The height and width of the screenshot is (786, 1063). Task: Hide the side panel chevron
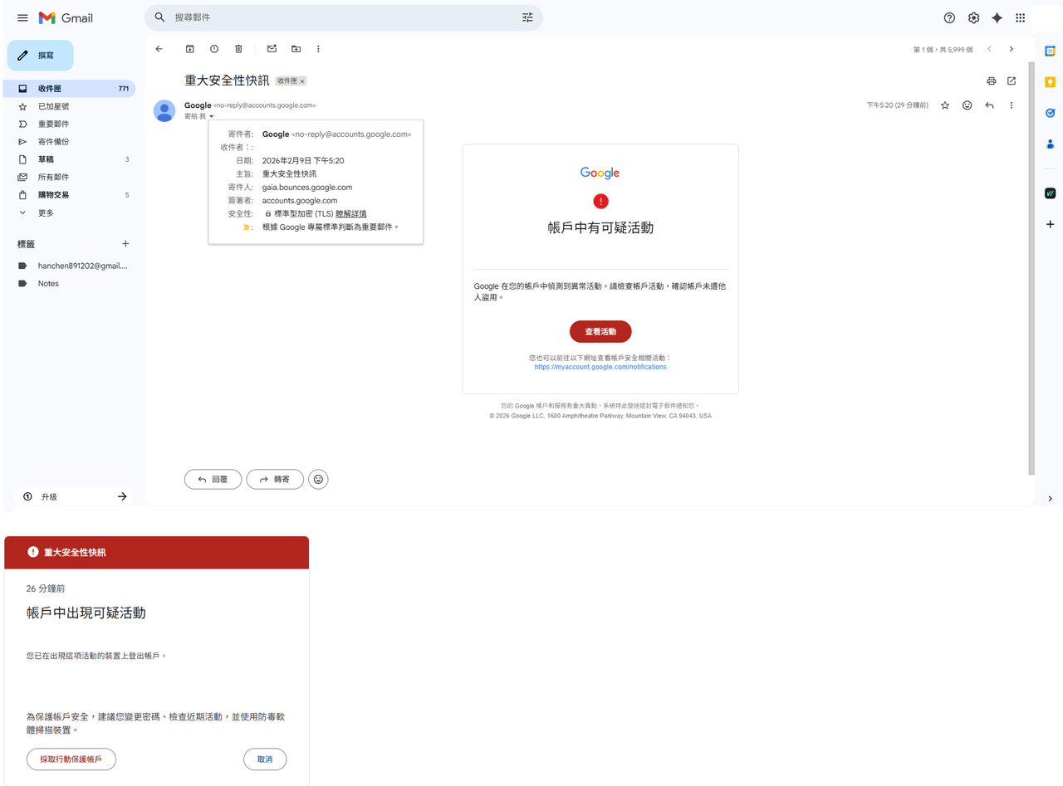pos(1050,499)
